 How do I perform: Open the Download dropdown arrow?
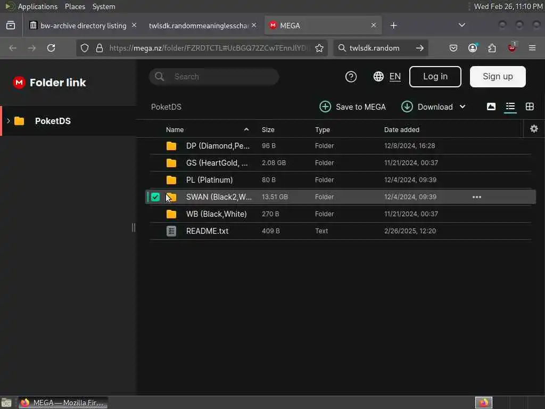coord(463,107)
